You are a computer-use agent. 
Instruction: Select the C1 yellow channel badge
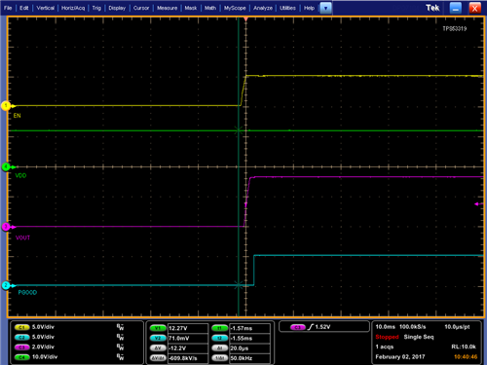22,327
